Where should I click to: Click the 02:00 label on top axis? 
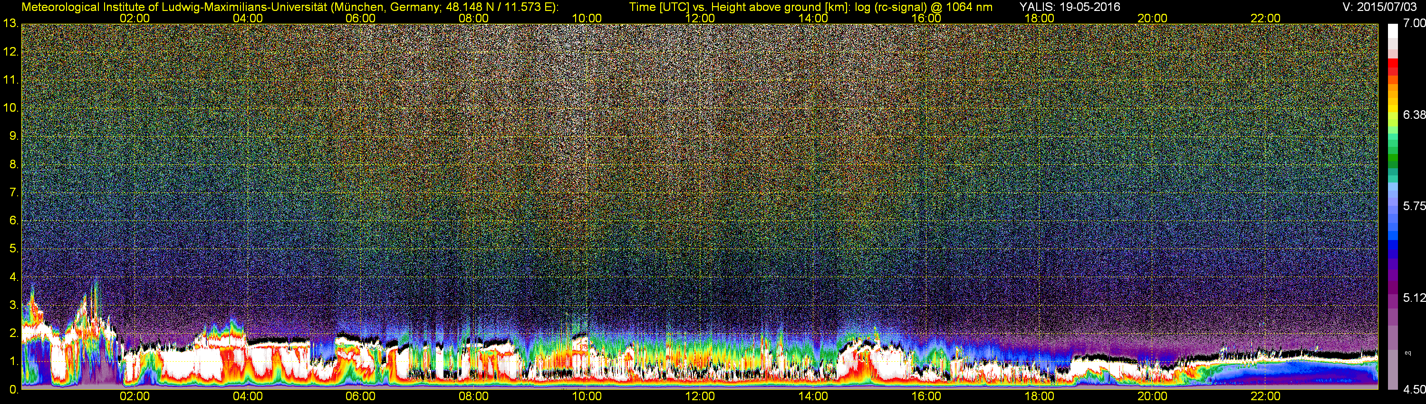(135, 18)
